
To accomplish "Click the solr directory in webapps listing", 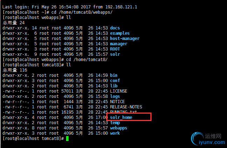I will coord(115,54).
